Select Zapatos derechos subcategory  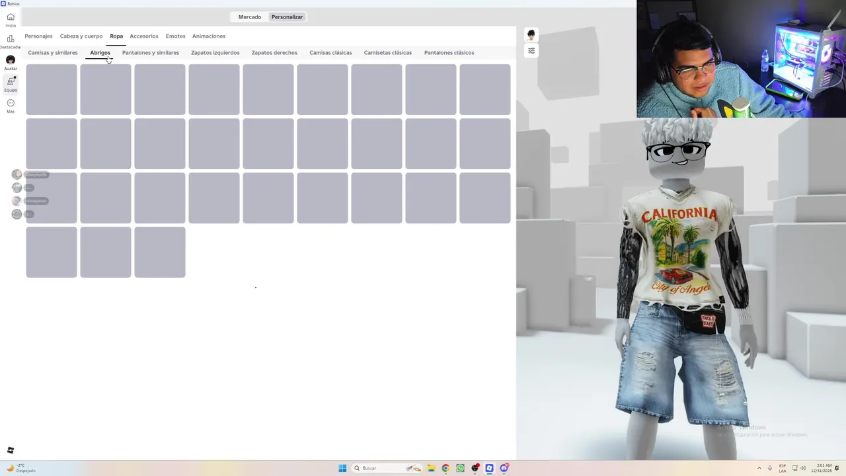[x=274, y=53]
